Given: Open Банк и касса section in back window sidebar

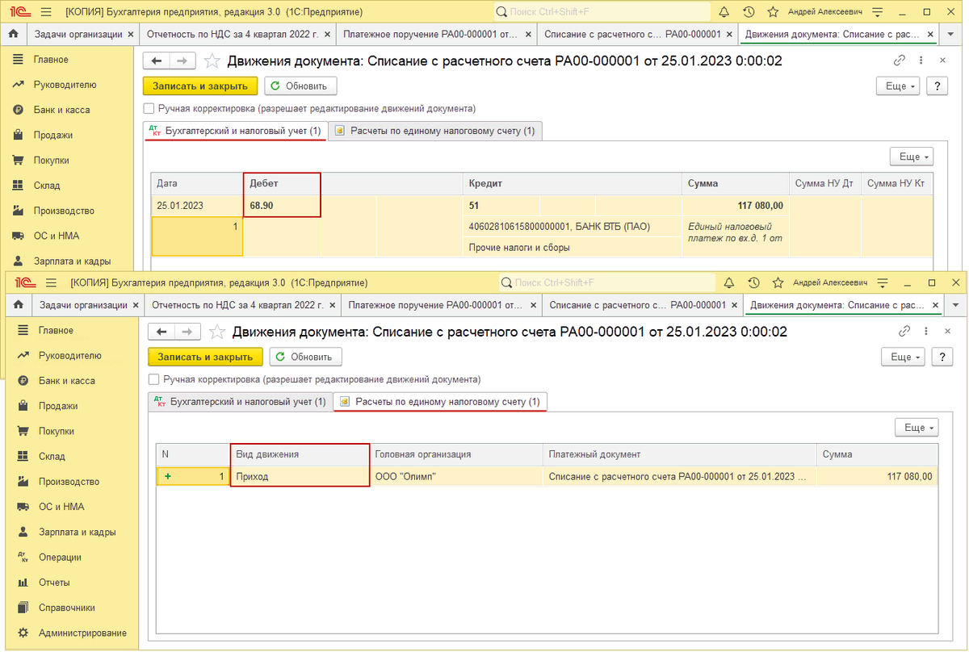Looking at the screenshot, I should pos(61,110).
